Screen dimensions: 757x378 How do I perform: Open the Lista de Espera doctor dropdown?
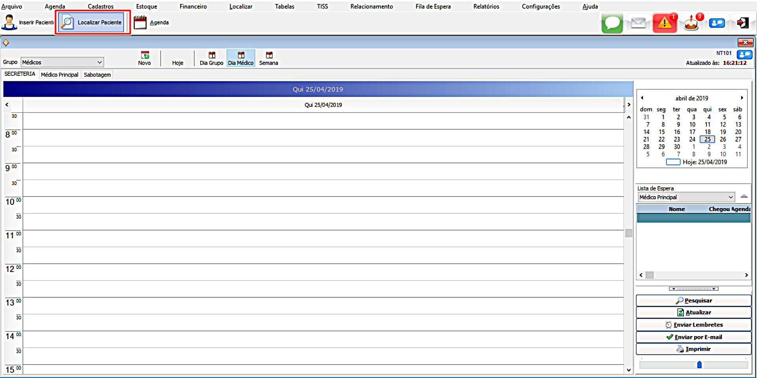tap(731, 197)
